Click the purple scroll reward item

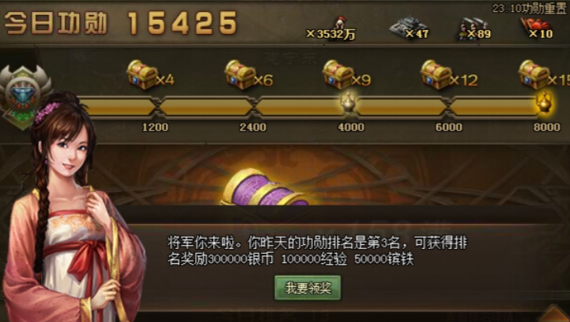[265, 189]
